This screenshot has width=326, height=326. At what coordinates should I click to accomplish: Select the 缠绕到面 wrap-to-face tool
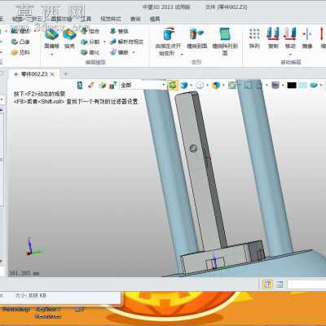pyautogui.click(x=196, y=38)
